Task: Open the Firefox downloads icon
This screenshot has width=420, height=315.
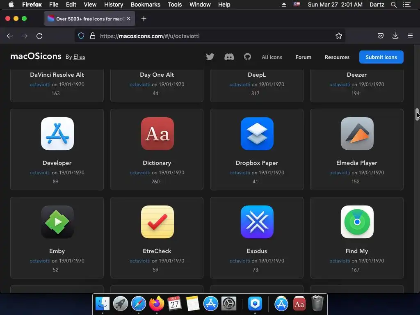Action: coord(395,36)
